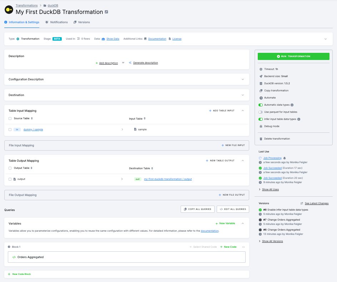Click the Documentation book icon
Viewport: 337px width, 282px height.
click(x=145, y=39)
